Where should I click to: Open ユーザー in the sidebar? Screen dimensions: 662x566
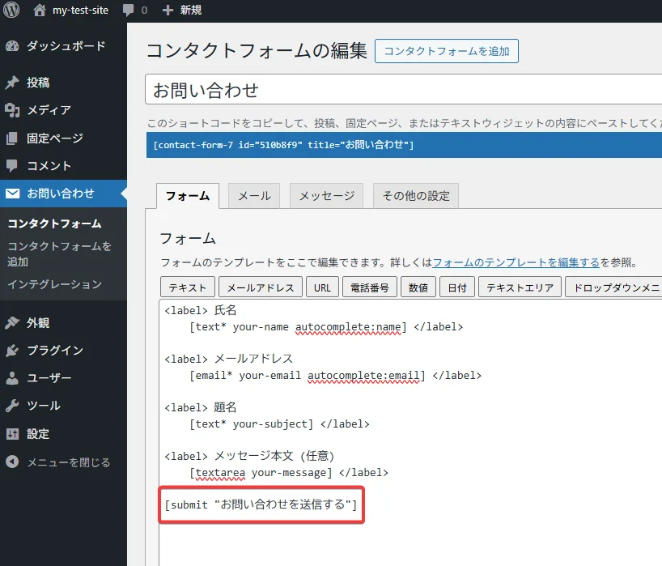coord(63,378)
